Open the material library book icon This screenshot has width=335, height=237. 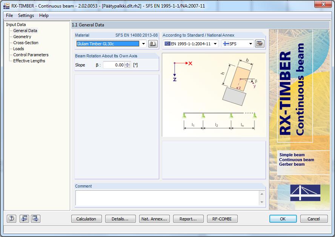[153, 44]
